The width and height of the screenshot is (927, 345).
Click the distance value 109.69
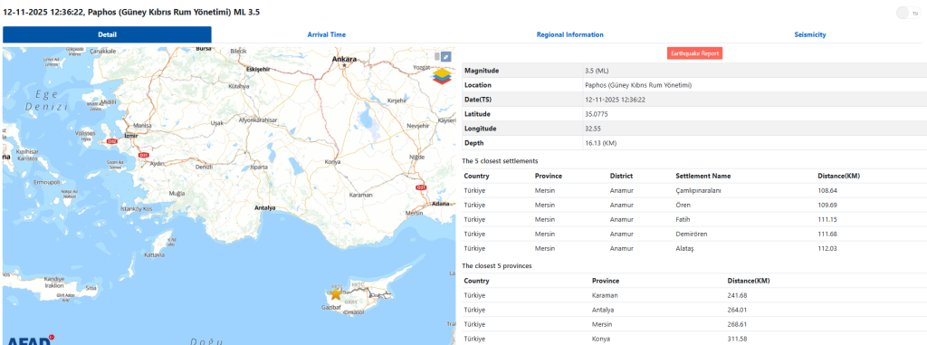[x=827, y=205]
